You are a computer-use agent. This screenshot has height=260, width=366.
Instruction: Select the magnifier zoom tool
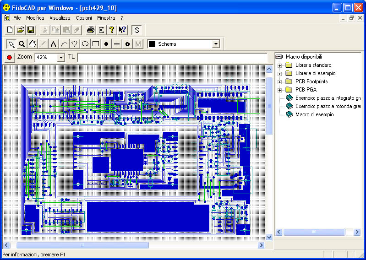click(22, 44)
